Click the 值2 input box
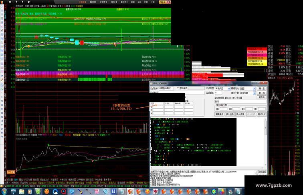Image resolution: width=303 pixels, height=195 pixels. (x=236, y=109)
